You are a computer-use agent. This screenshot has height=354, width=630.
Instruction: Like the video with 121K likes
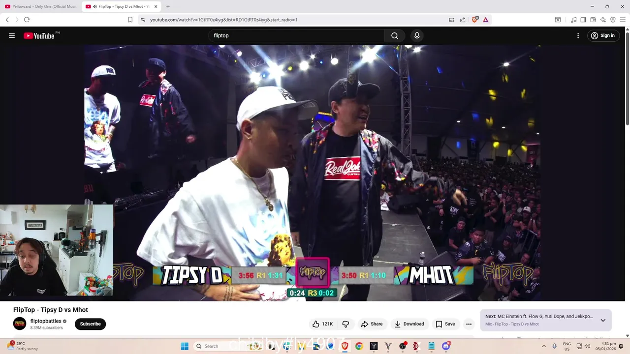pyautogui.click(x=322, y=324)
